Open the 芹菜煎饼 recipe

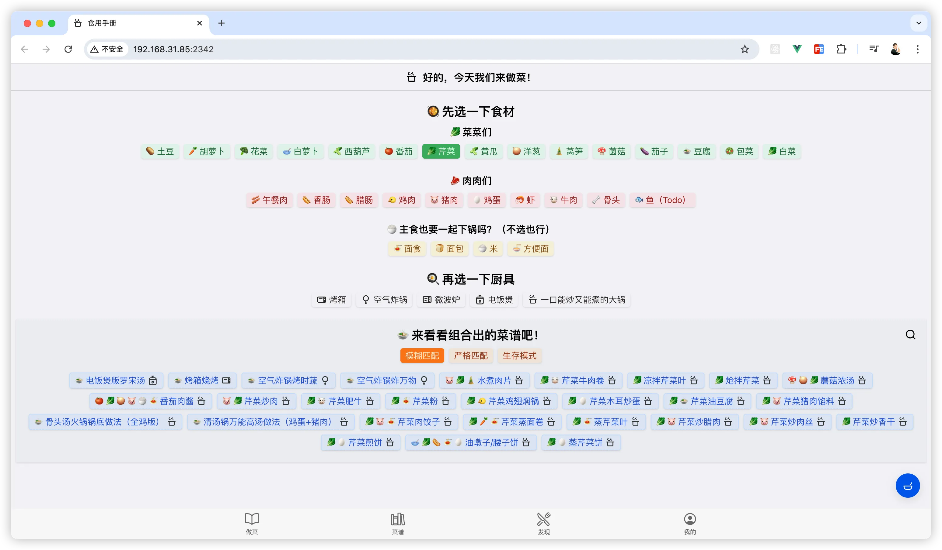click(360, 442)
